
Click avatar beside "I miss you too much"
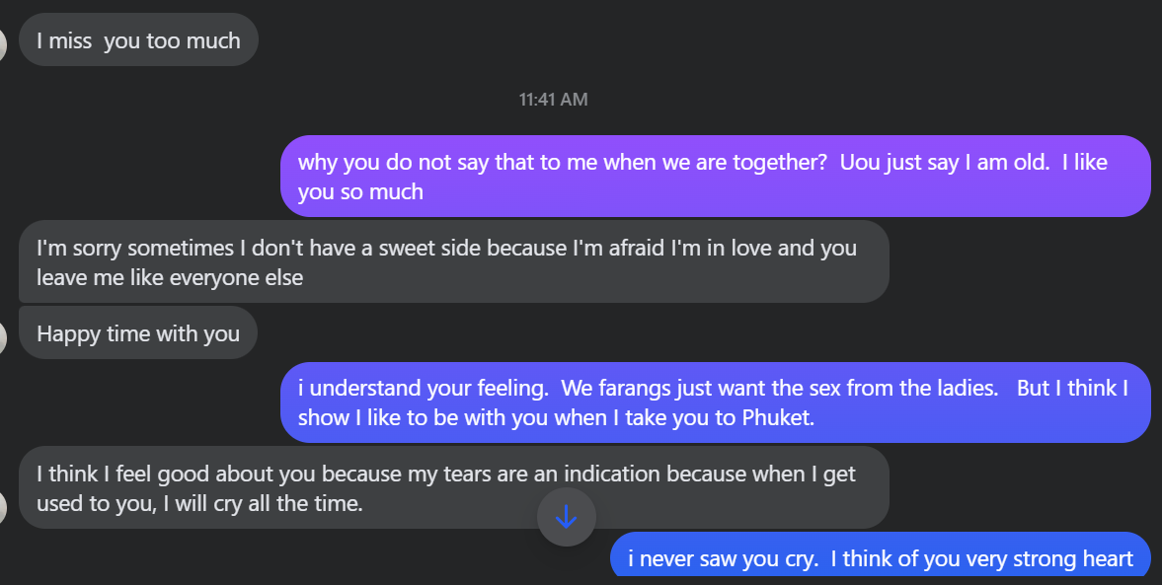coord(3,43)
